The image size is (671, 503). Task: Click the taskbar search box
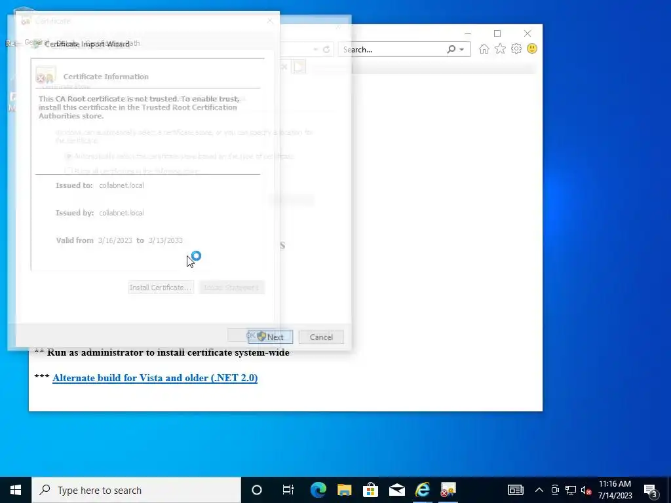click(x=136, y=490)
